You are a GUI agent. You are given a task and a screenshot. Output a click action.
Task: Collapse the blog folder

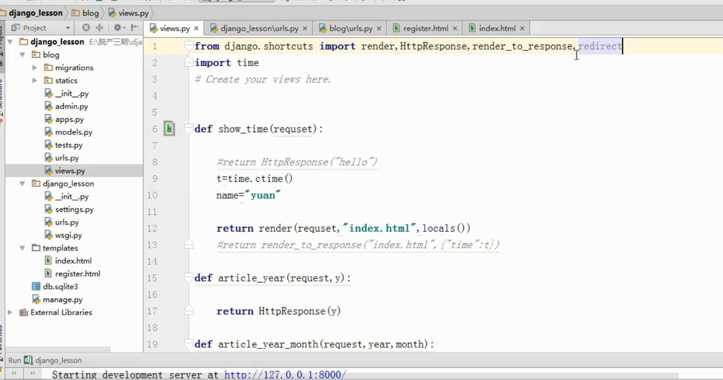(22, 55)
